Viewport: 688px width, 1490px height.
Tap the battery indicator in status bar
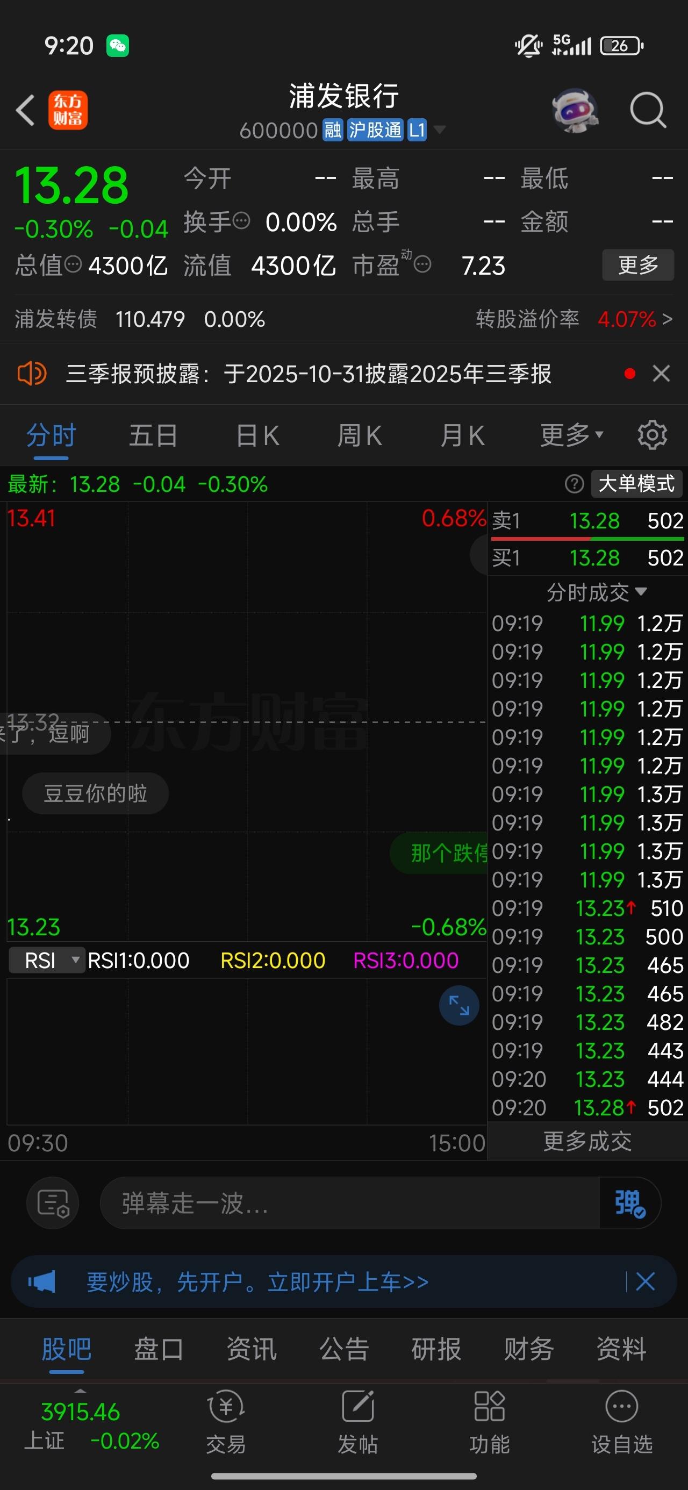[622, 45]
